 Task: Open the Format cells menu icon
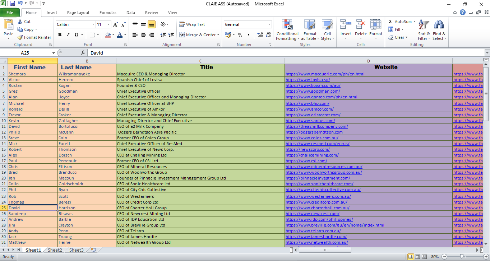tap(376, 24)
